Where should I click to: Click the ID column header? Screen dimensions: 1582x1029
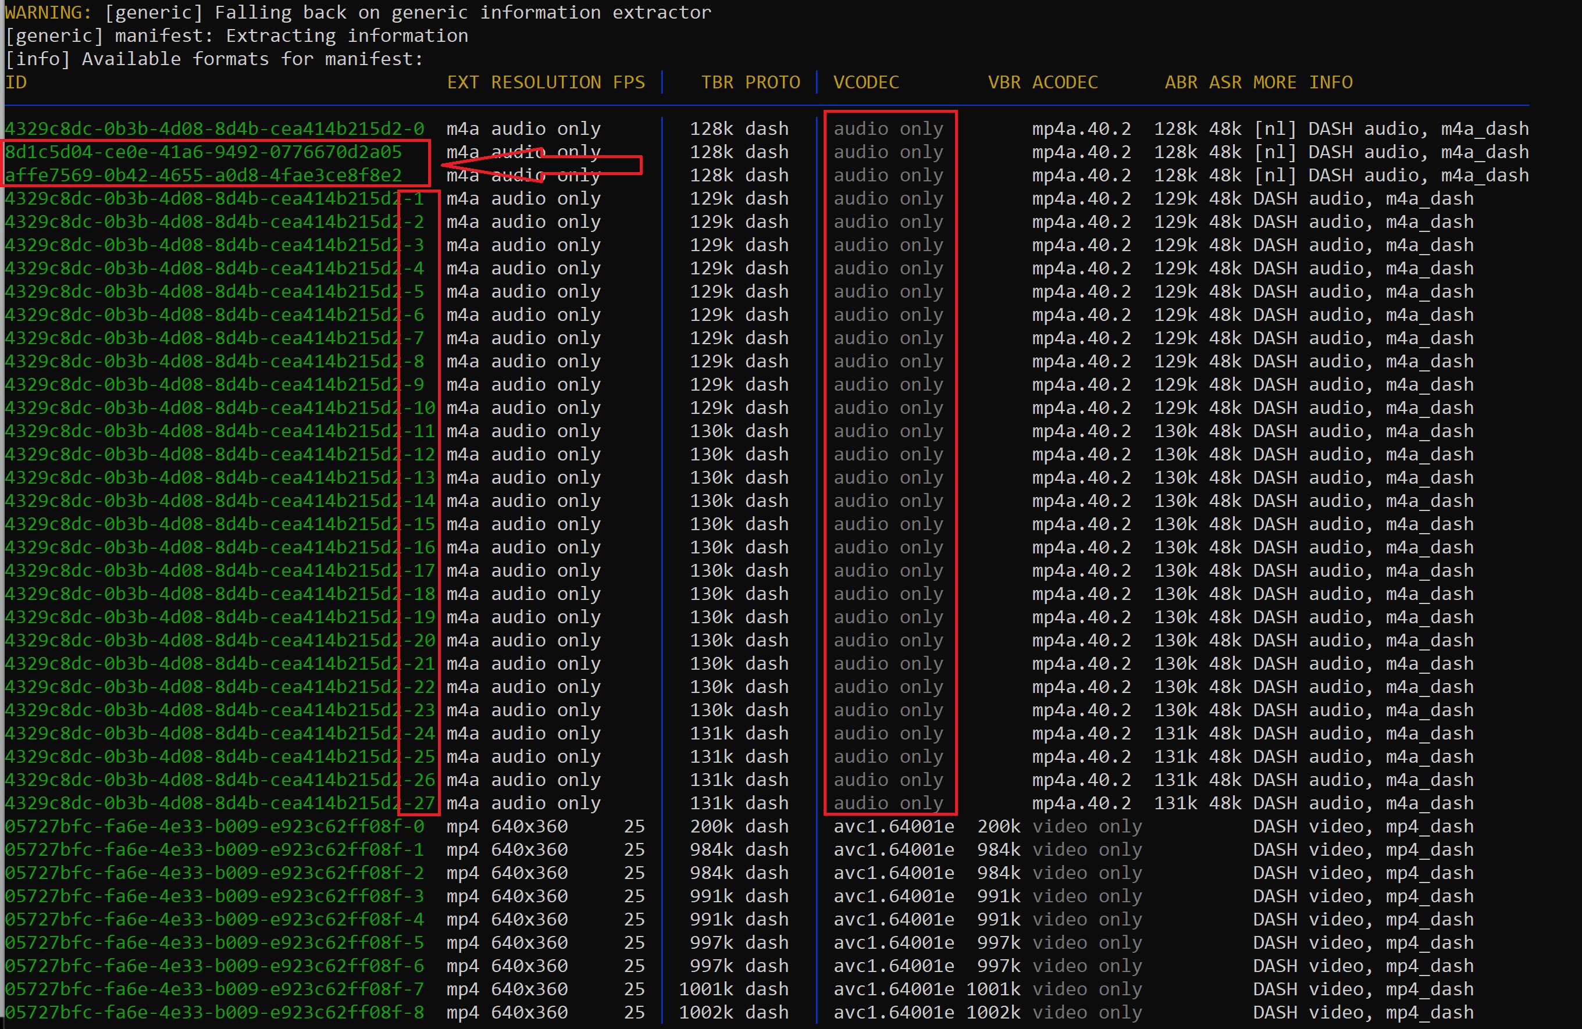click(16, 83)
